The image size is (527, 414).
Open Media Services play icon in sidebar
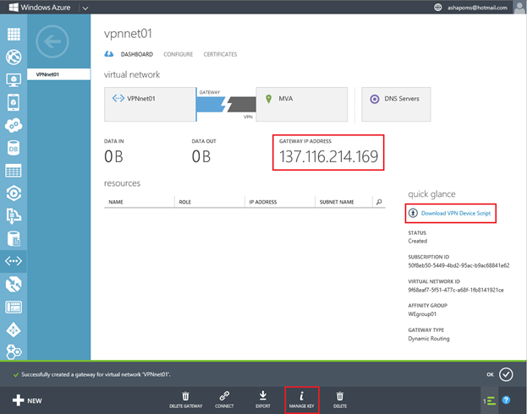tap(14, 193)
